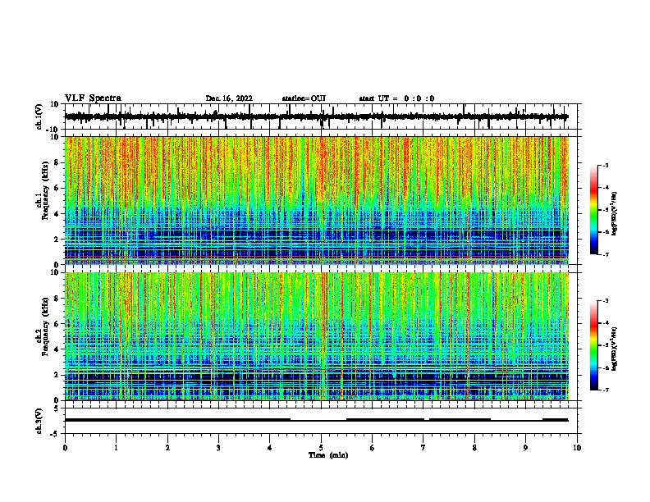650x502 pixels.
Task: Click the "-7" tick on ch.1 color bar
Action: (606, 254)
